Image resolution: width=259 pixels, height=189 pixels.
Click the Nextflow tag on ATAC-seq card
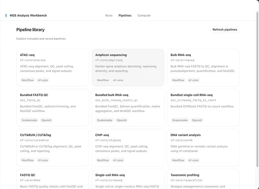28,80
